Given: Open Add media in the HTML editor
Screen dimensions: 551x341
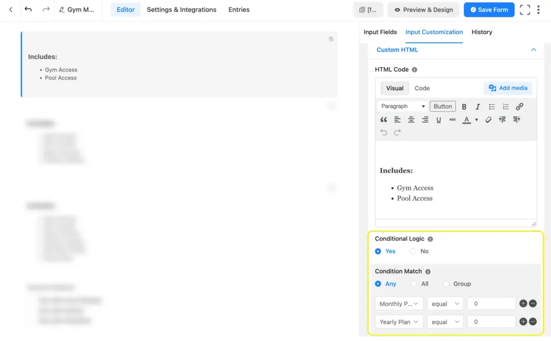Looking at the screenshot, I should pyautogui.click(x=506, y=88).
